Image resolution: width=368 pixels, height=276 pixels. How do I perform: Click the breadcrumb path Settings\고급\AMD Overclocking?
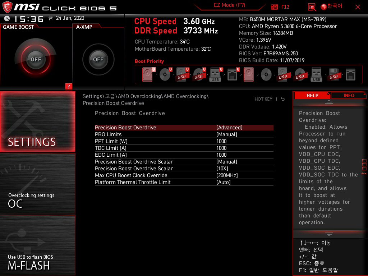[146, 100]
